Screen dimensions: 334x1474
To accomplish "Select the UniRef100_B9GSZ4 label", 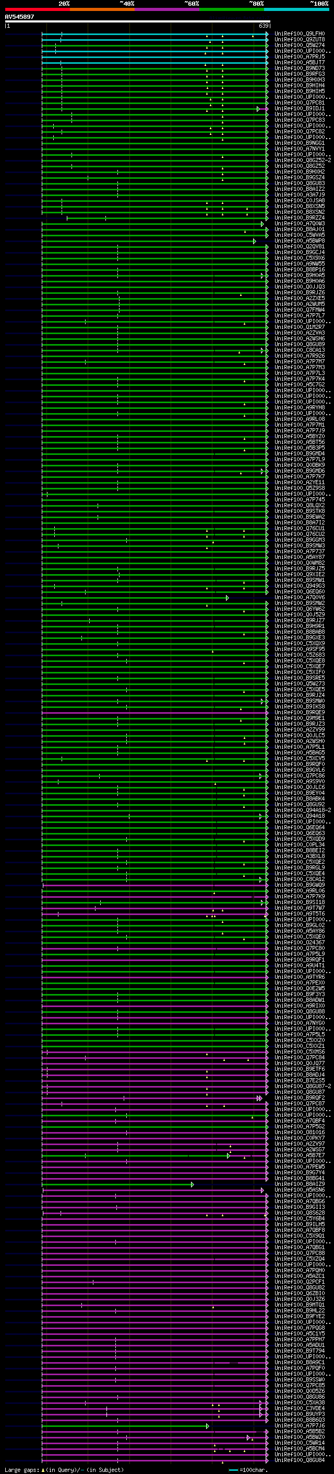I will (x=300, y=177).
